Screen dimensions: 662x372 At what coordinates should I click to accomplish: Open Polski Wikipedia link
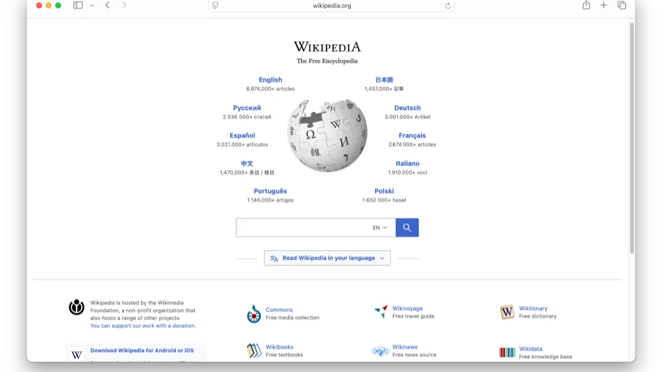coord(384,191)
